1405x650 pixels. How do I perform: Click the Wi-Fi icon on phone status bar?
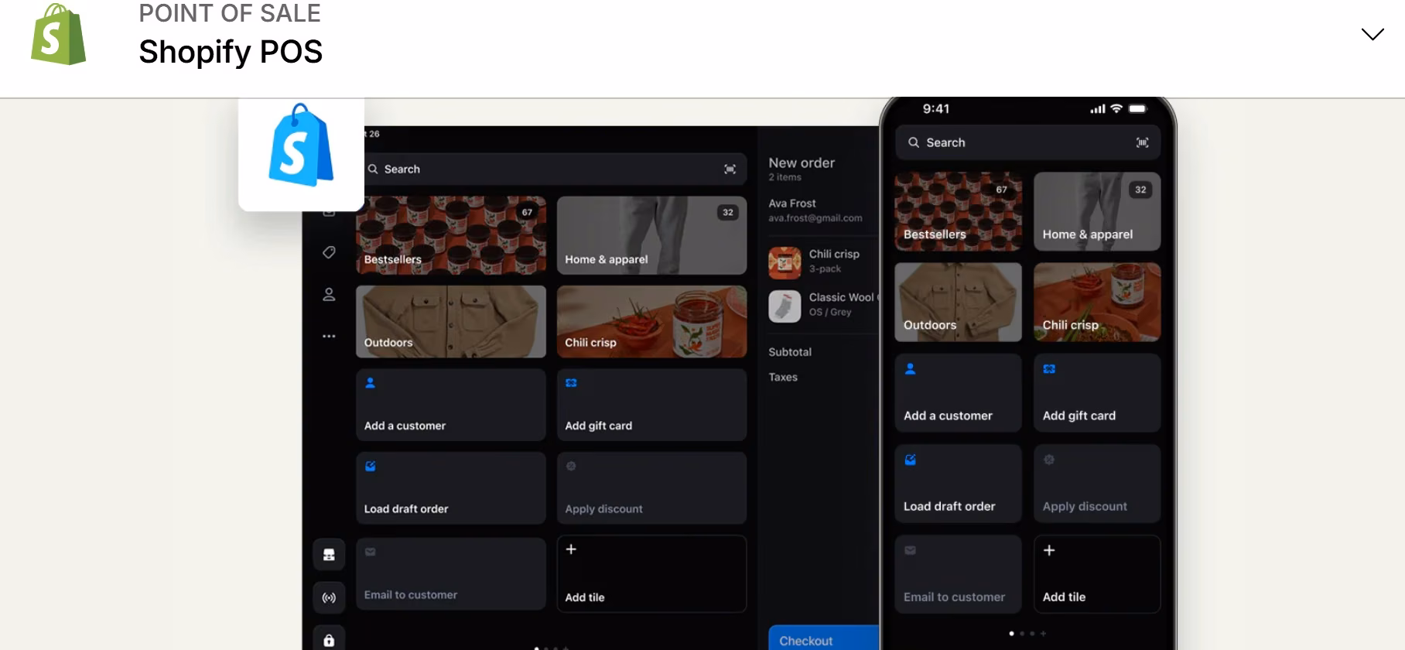(x=1116, y=108)
